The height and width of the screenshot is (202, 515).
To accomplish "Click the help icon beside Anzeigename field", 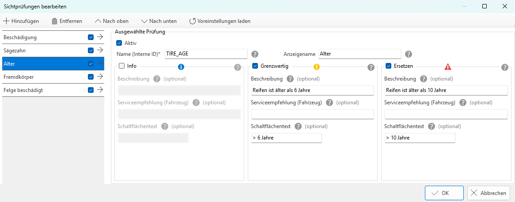I will pos(409,54).
